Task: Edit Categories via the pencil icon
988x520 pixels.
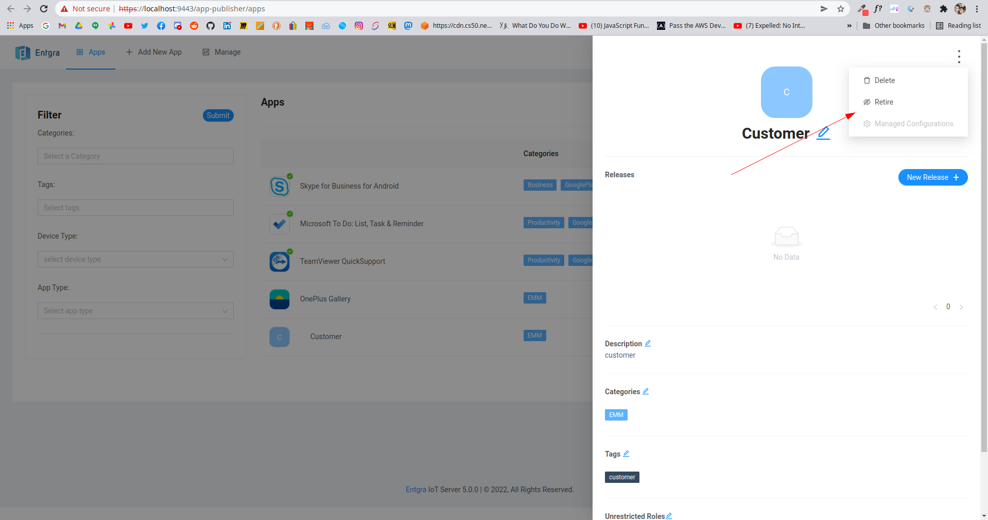Action: [646, 391]
